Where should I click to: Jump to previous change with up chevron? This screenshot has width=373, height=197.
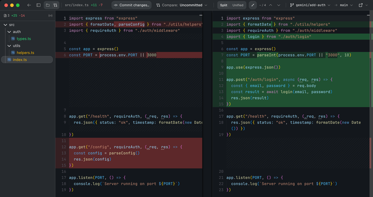[271, 5]
